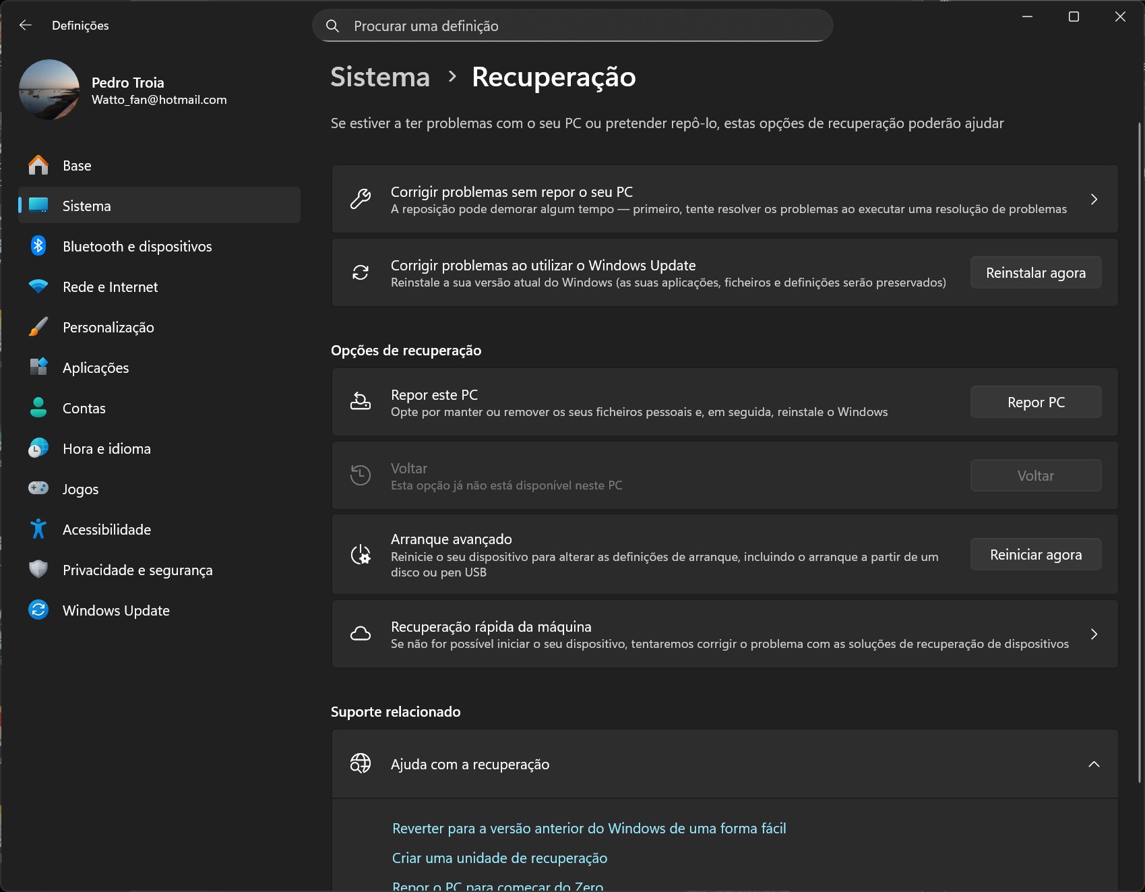Click the Procurar uma definição search box

(x=573, y=26)
